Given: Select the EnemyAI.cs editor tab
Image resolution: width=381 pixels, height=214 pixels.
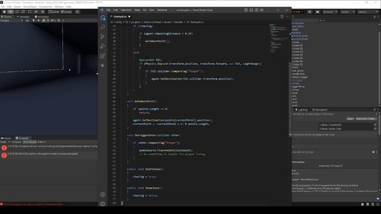Looking at the screenshot, I should (x=120, y=17).
